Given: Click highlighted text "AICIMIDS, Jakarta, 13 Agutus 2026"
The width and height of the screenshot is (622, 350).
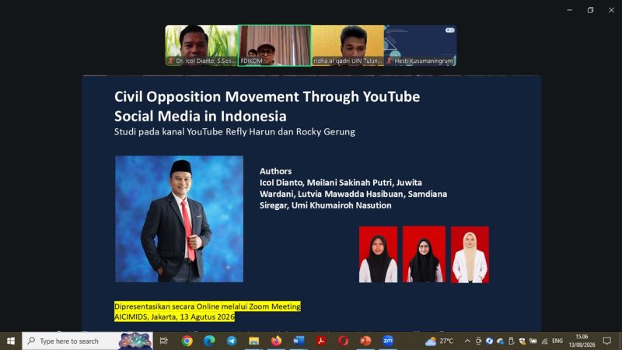Looking at the screenshot, I should (x=174, y=317).
